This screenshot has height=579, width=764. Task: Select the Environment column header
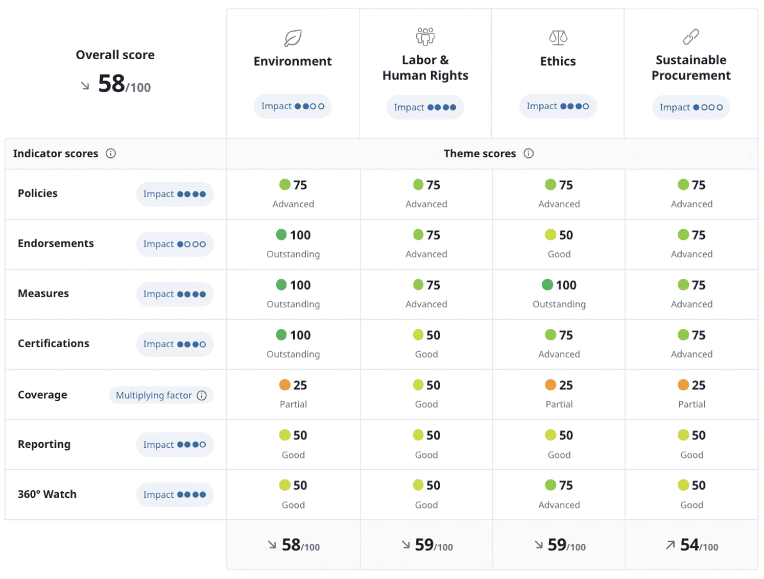point(292,61)
